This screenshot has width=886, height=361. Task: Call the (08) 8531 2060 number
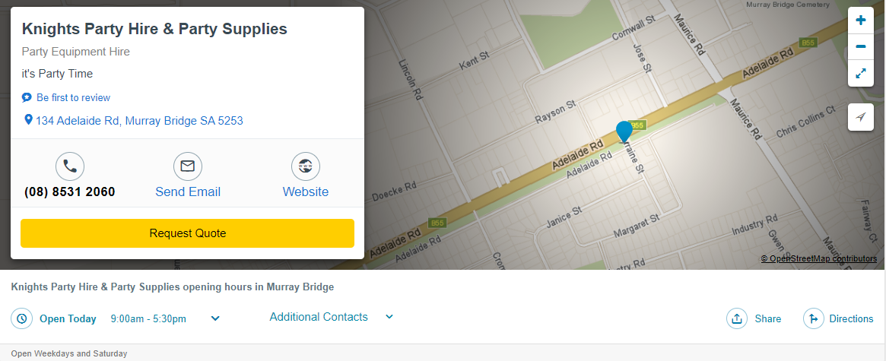(x=70, y=192)
